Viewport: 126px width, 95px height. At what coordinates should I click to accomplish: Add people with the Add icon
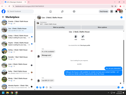point(76,36)
